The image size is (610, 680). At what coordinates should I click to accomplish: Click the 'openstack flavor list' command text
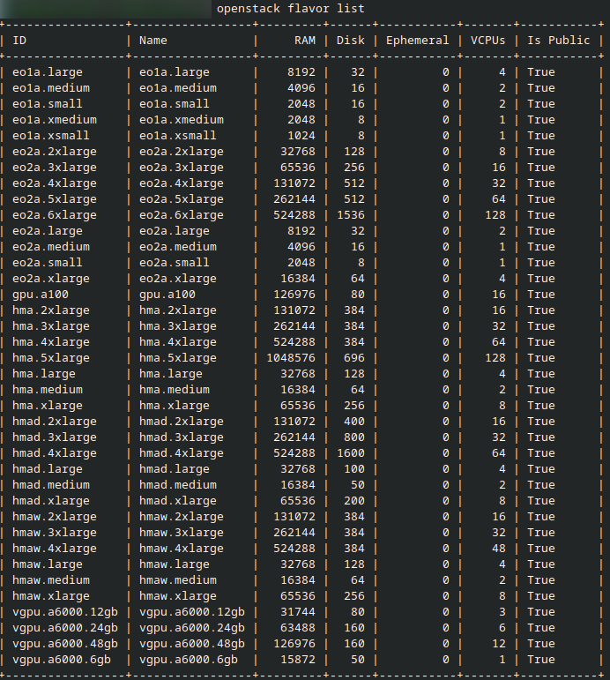291,9
